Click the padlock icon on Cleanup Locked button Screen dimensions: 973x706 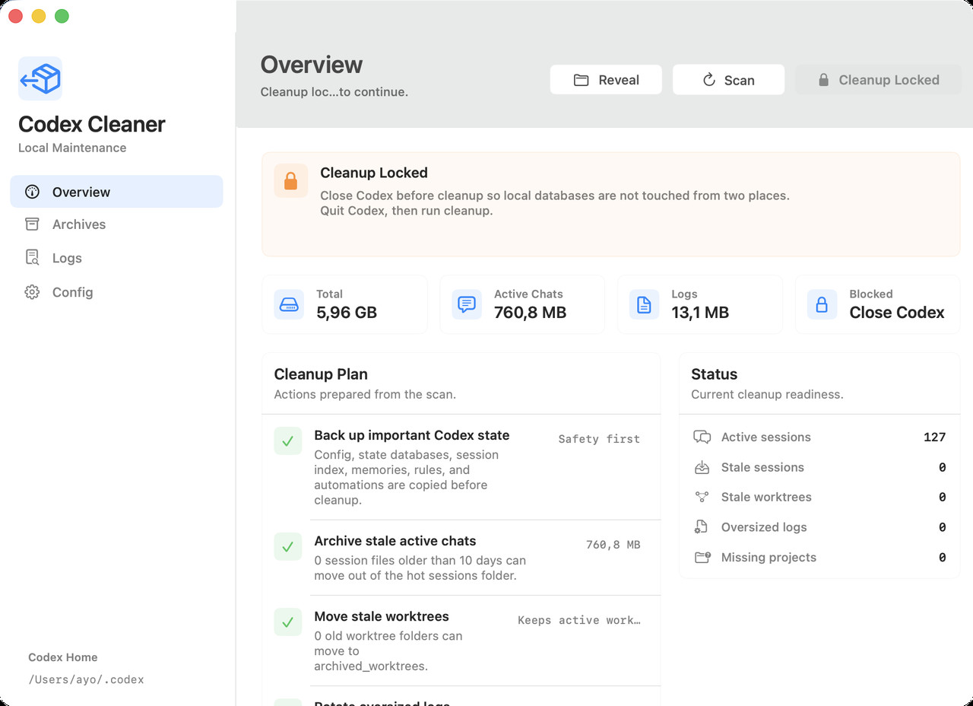coord(823,80)
